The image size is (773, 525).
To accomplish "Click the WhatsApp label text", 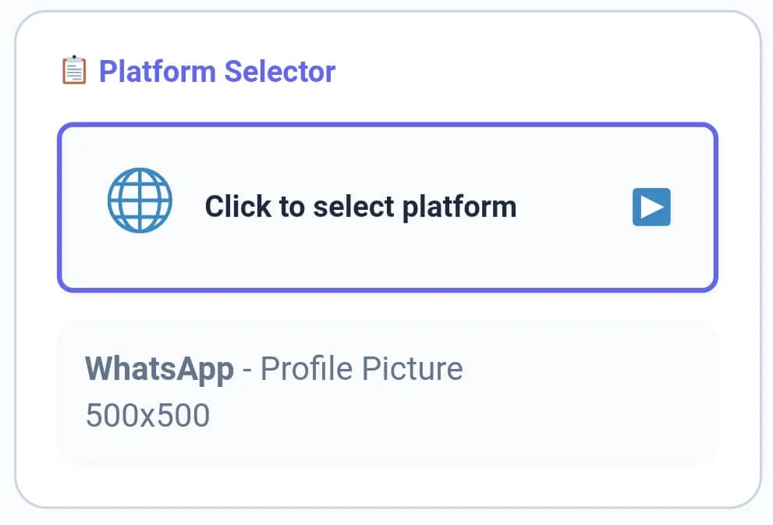I will coord(160,368).
